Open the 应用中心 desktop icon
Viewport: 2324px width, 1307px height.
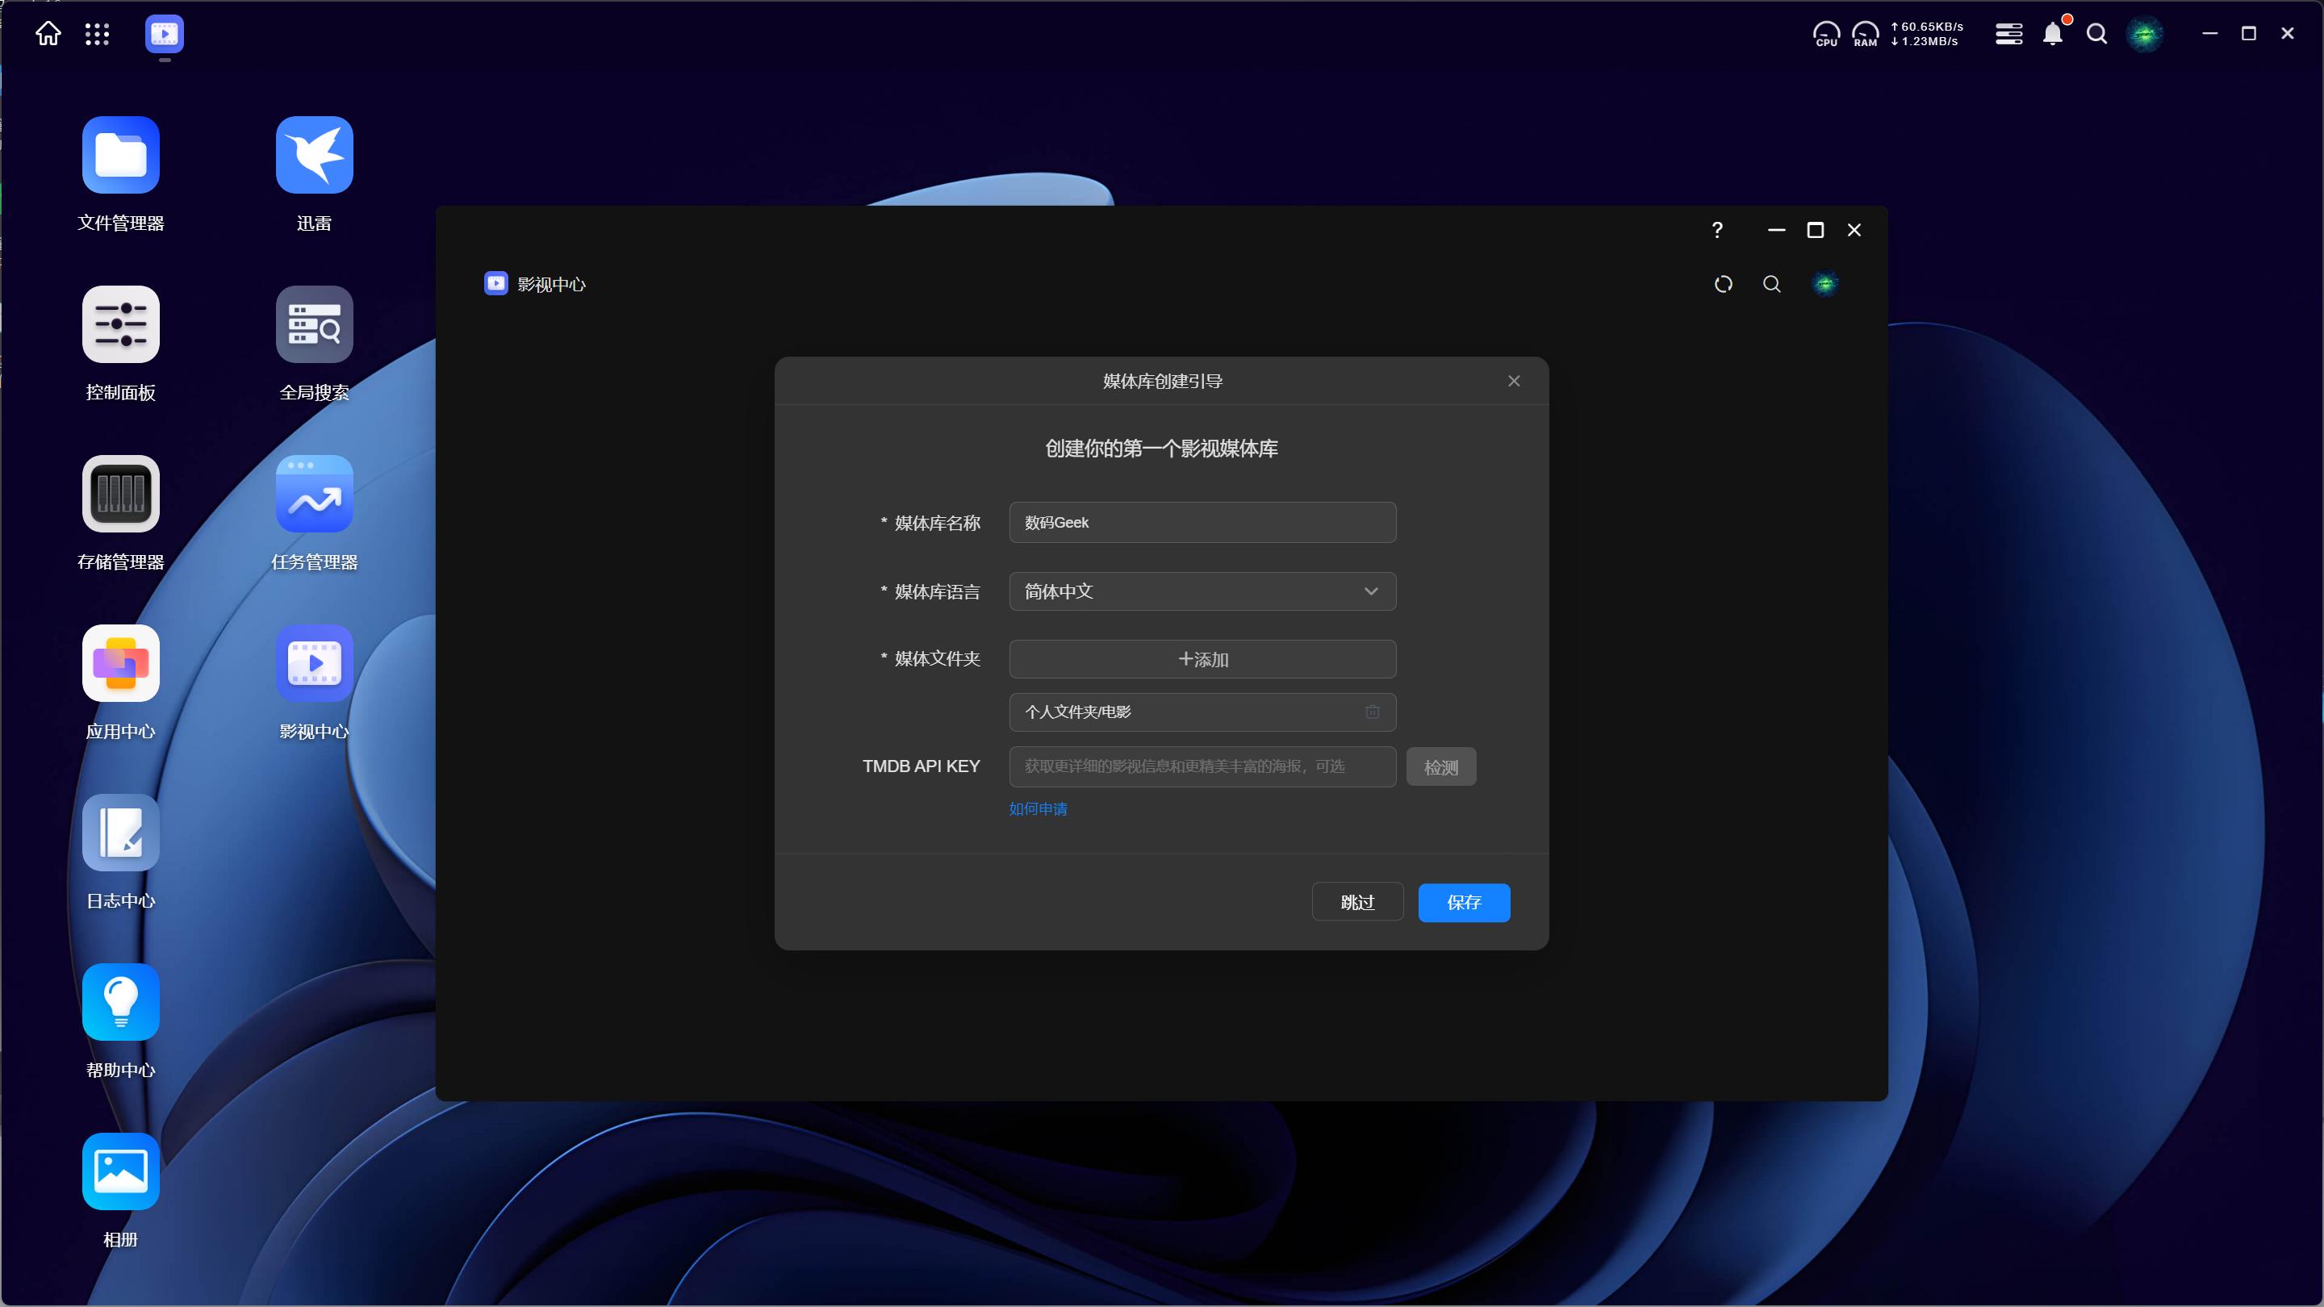121,664
